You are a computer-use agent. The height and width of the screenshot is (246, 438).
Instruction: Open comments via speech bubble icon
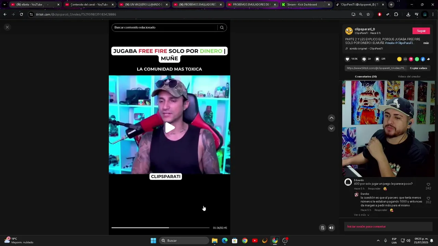[364, 59]
